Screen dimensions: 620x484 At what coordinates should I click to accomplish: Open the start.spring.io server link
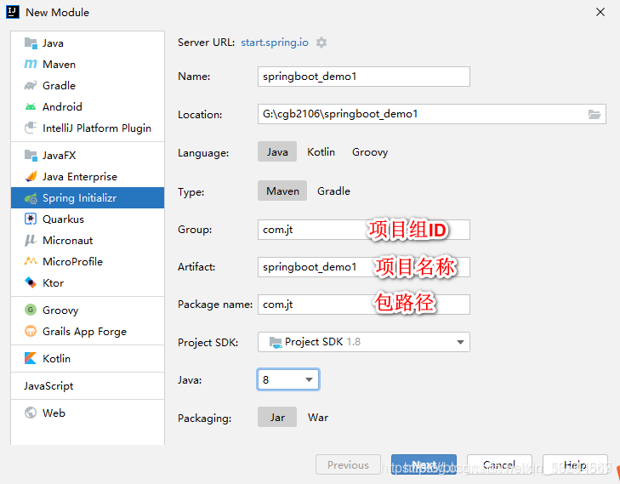(x=275, y=43)
